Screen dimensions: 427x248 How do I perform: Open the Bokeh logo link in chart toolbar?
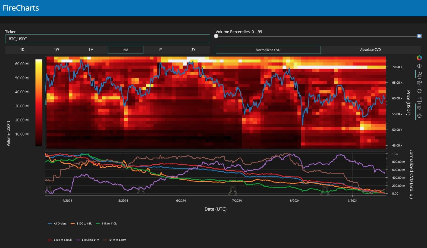coord(419,58)
